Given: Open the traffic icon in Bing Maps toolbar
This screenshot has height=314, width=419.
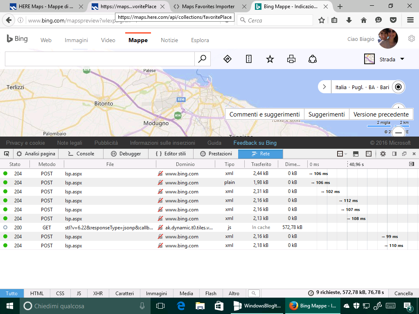Looking at the screenshot, I should click(x=249, y=59).
